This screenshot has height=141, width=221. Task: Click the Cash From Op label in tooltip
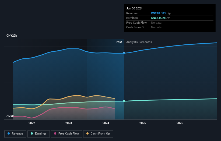point(136,27)
